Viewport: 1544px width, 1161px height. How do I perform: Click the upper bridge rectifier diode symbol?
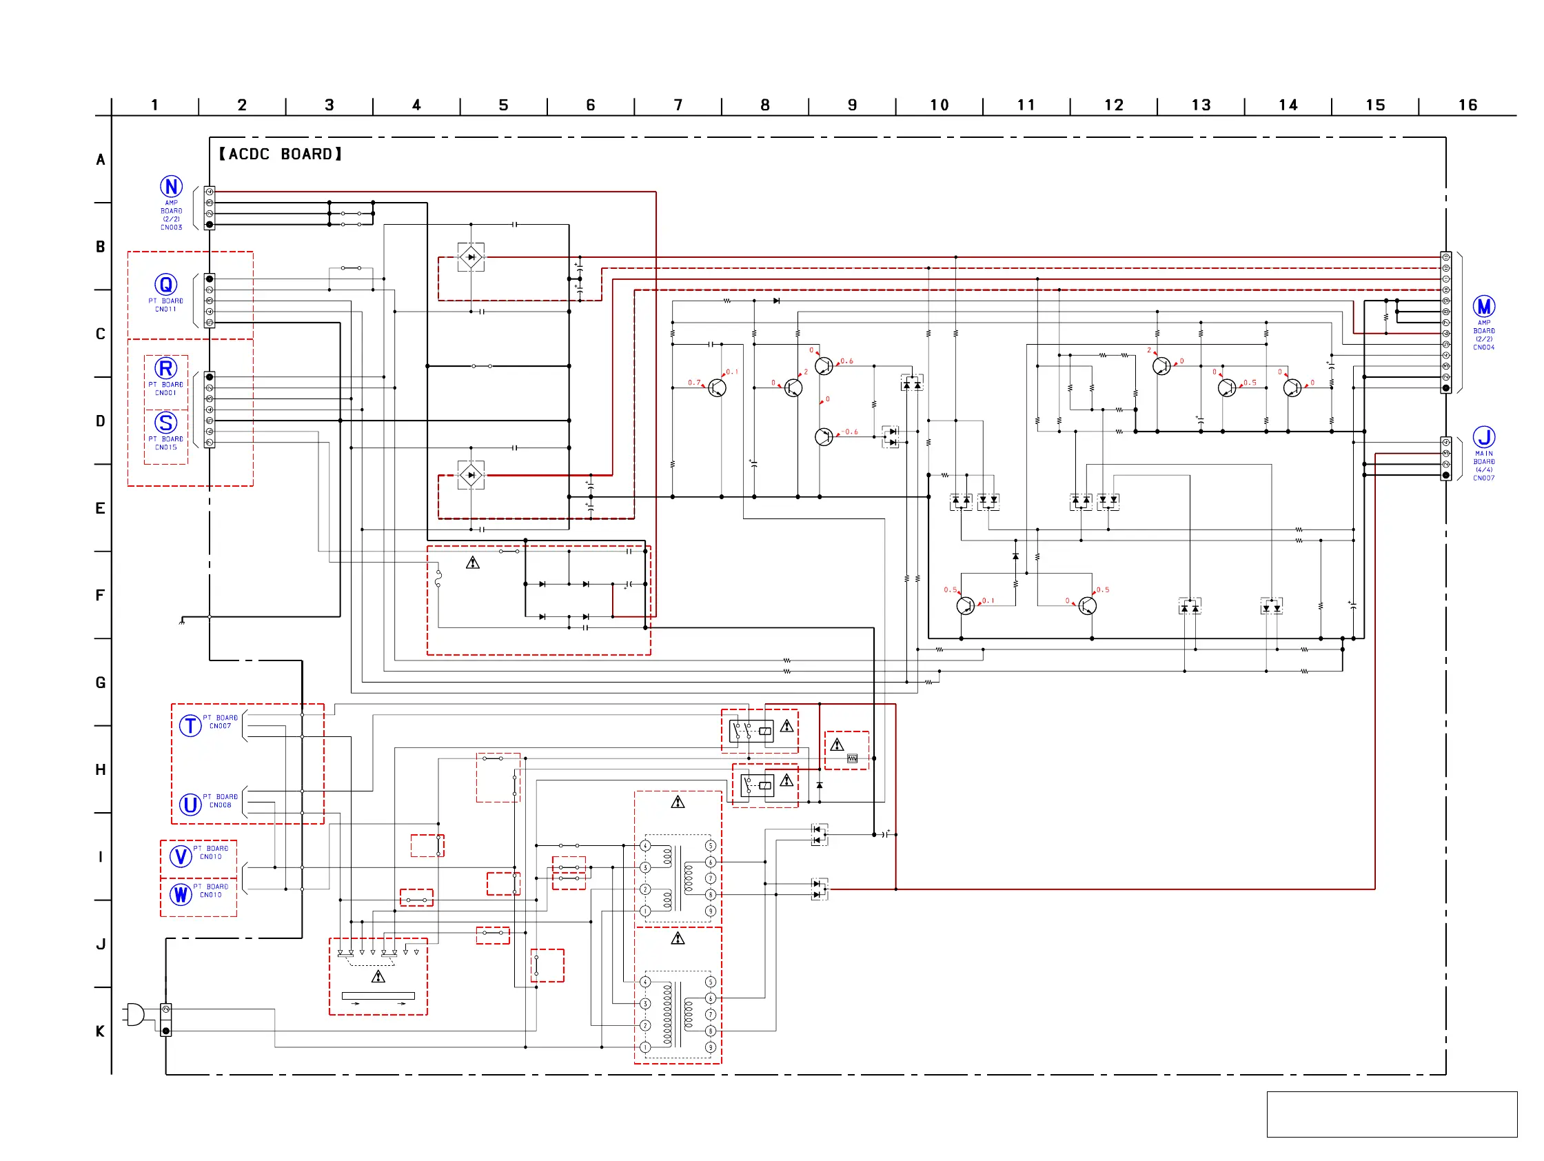click(471, 257)
